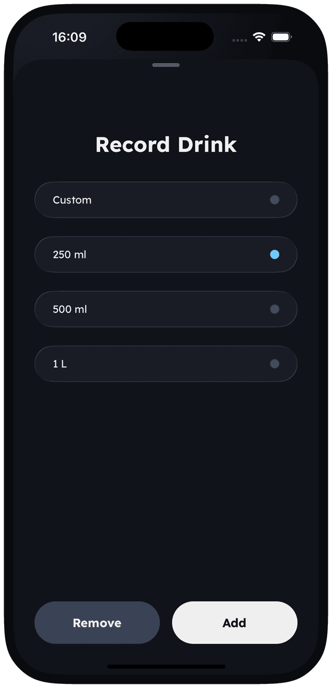Viewport: 332px width, 688px height.
Task: Select the Custom drink option row
Action: pyautogui.click(x=166, y=200)
